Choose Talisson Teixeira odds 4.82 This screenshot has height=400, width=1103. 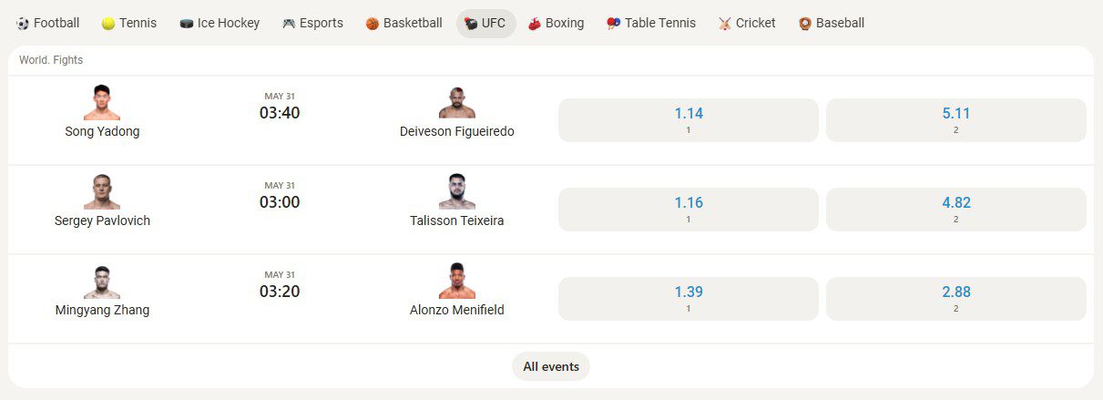coord(956,210)
